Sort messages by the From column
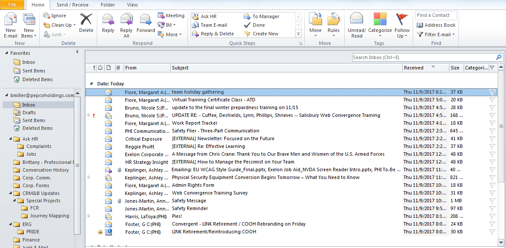The height and width of the screenshot is (248, 506). coord(147,68)
